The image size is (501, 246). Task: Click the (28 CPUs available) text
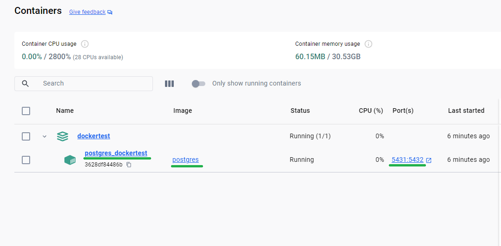click(98, 57)
